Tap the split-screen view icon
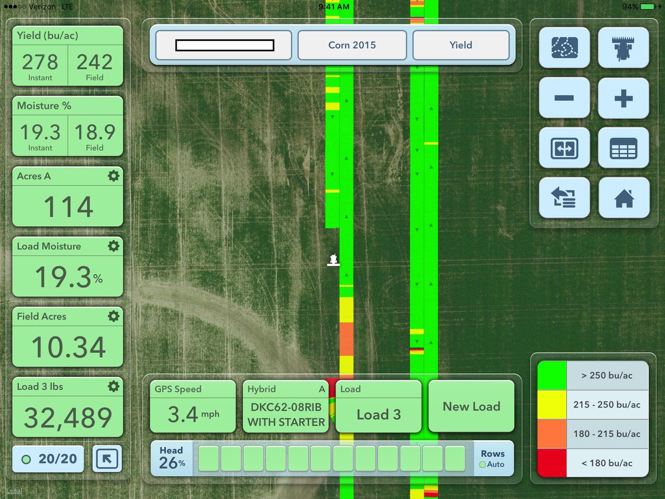Viewport: 665px width, 499px height. tap(564, 148)
